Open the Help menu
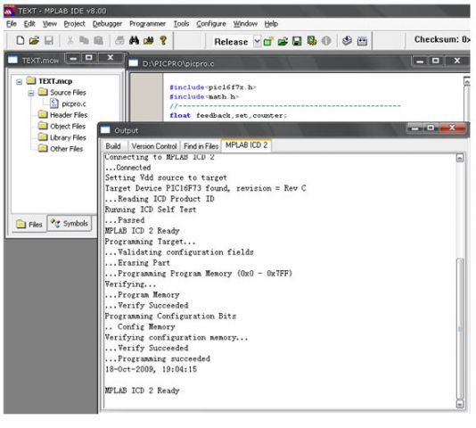This screenshot has width=476, height=428. point(271,24)
